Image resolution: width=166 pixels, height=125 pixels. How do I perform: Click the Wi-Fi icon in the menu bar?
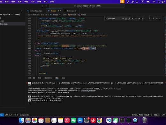tap(154, 2)
